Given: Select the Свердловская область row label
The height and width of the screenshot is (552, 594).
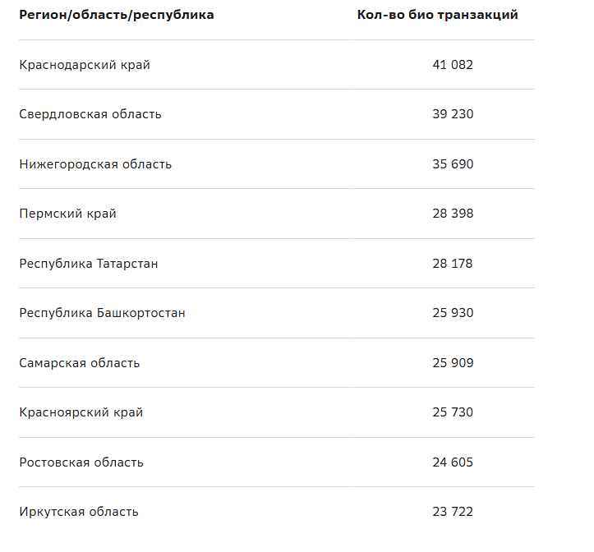Looking at the screenshot, I should [x=90, y=114].
